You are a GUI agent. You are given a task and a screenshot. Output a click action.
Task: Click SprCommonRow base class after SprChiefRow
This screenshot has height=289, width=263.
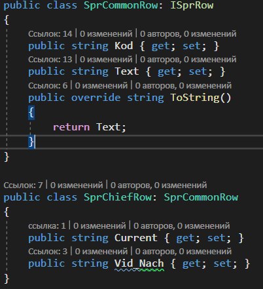[x=201, y=197]
